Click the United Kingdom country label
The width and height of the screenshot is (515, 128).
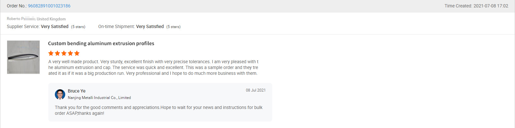(51, 19)
